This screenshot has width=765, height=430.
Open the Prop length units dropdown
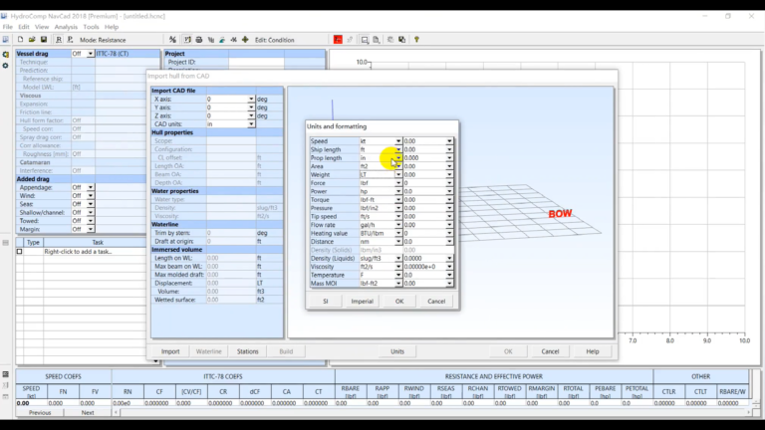398,158
